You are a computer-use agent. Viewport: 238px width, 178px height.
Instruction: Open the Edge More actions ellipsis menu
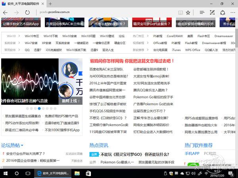[233, 13]
